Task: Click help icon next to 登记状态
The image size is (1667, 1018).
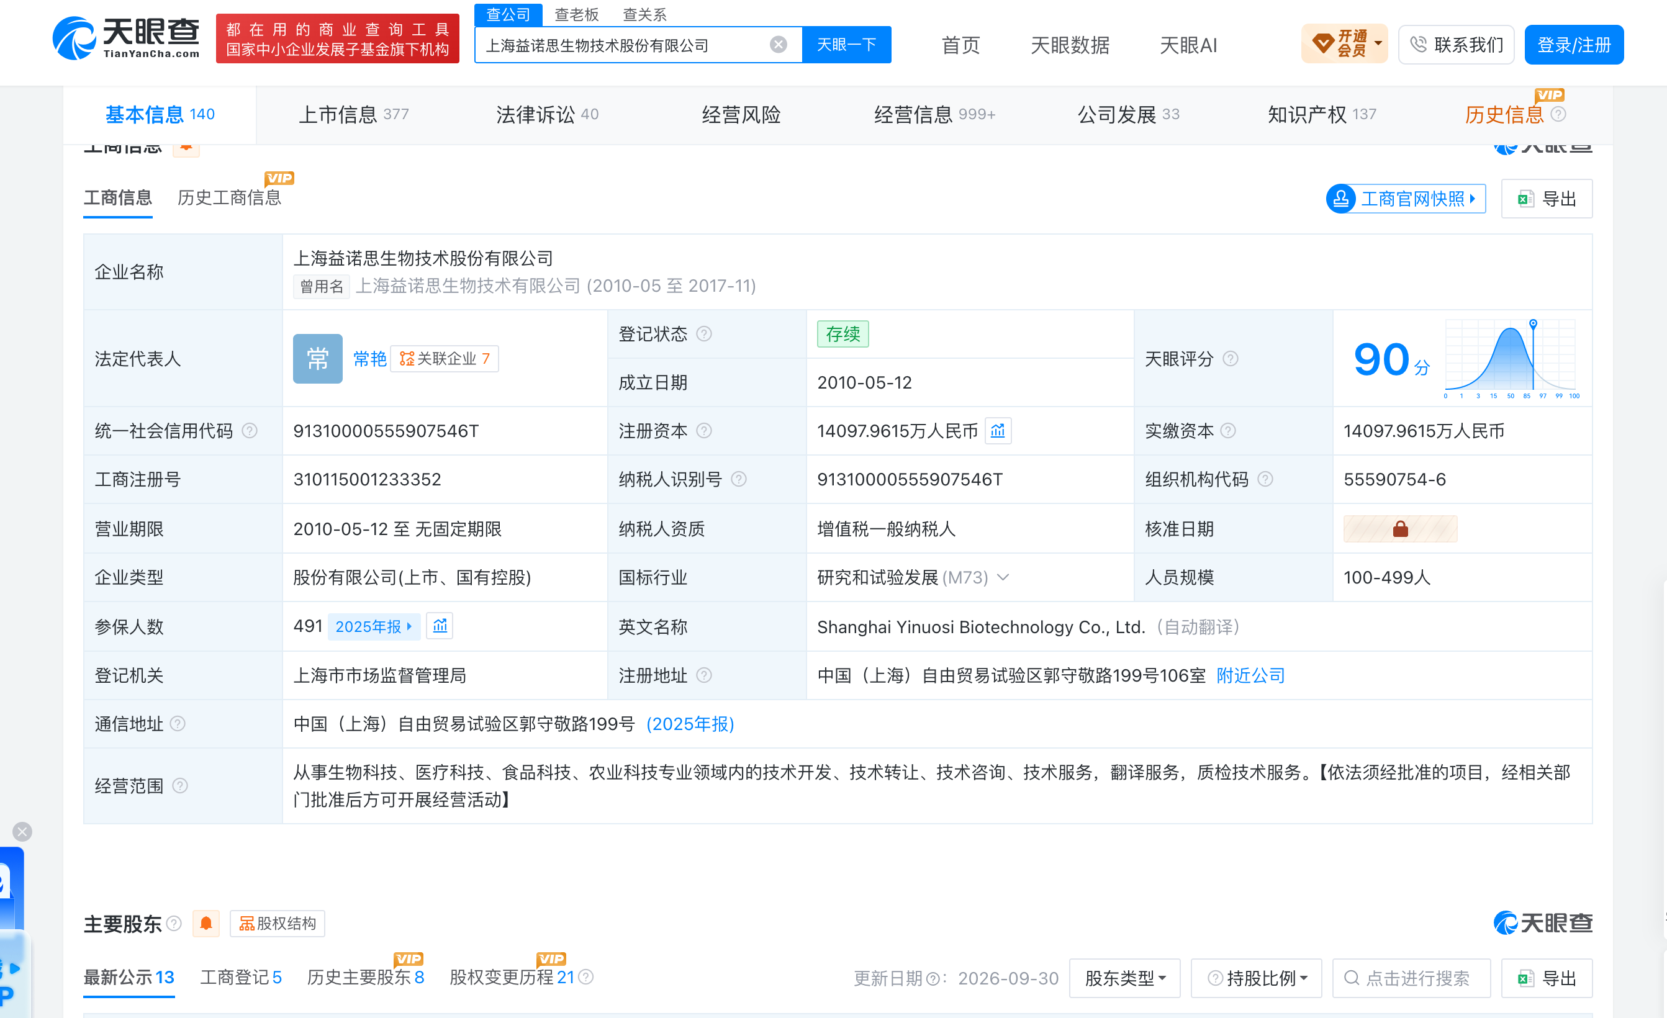Action: [x=703, y=334]
